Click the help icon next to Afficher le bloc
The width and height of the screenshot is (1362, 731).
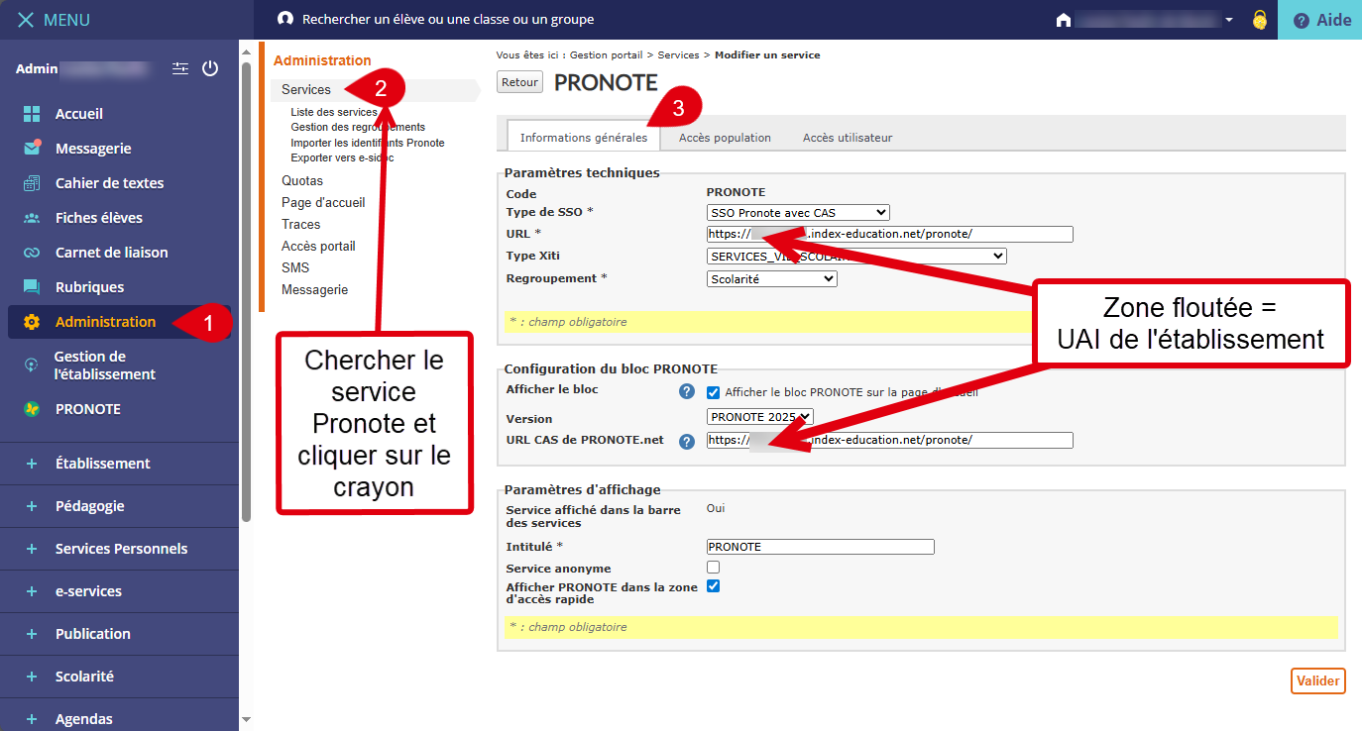686,391
